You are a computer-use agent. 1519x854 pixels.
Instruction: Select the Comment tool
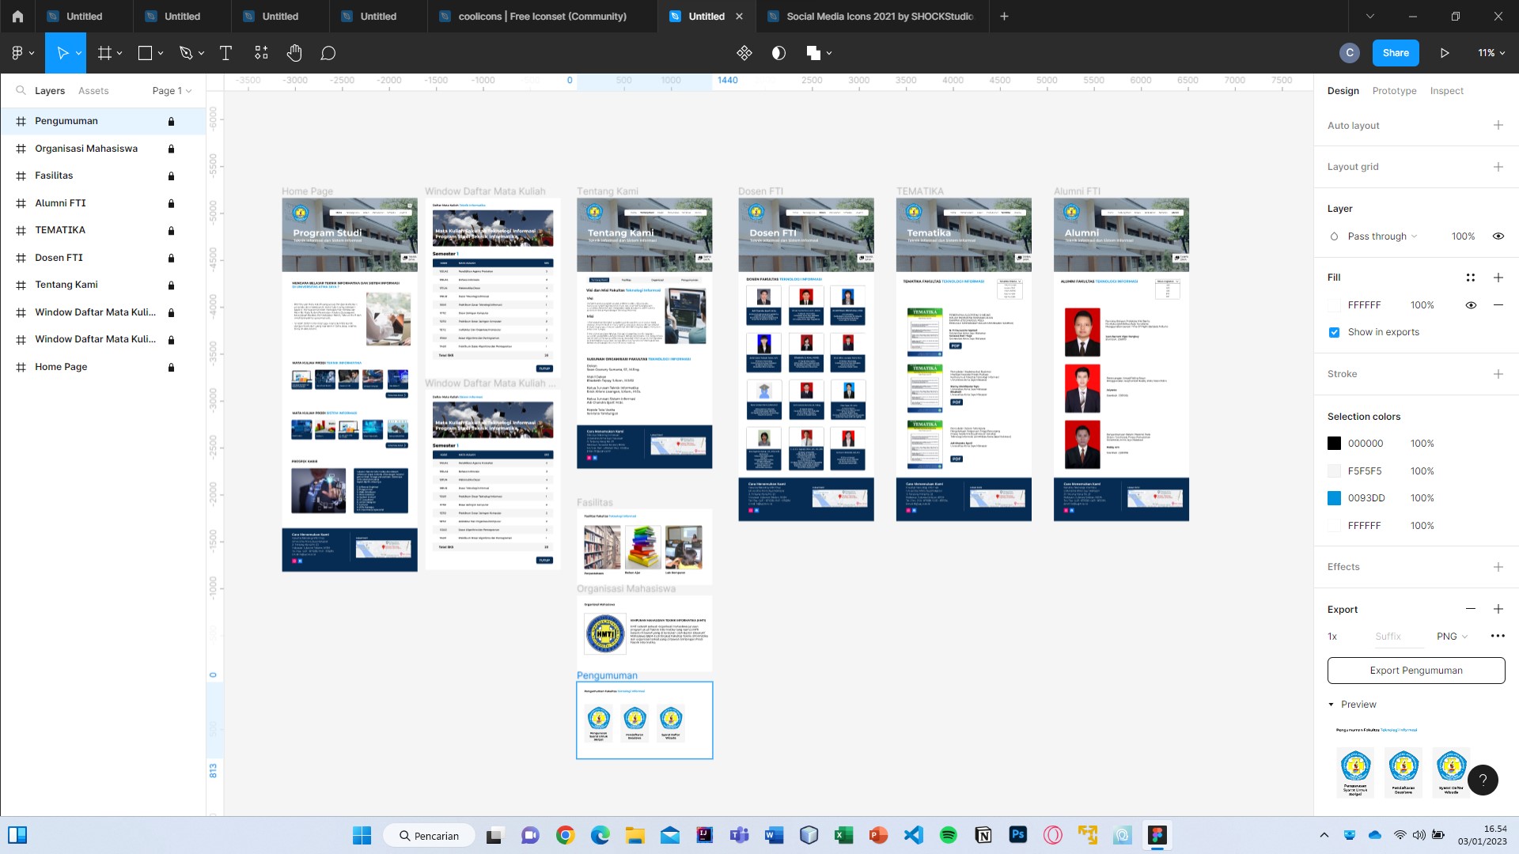328,53
